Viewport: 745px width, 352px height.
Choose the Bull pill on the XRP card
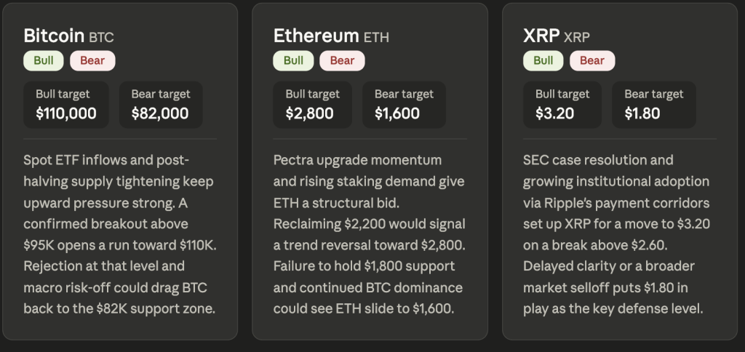tap(543, 60)
